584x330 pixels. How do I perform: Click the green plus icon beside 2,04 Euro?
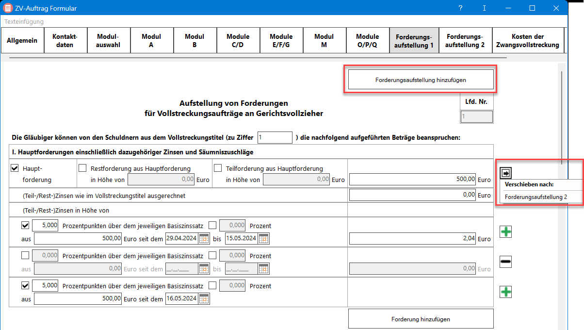click(x=505, y=232)
